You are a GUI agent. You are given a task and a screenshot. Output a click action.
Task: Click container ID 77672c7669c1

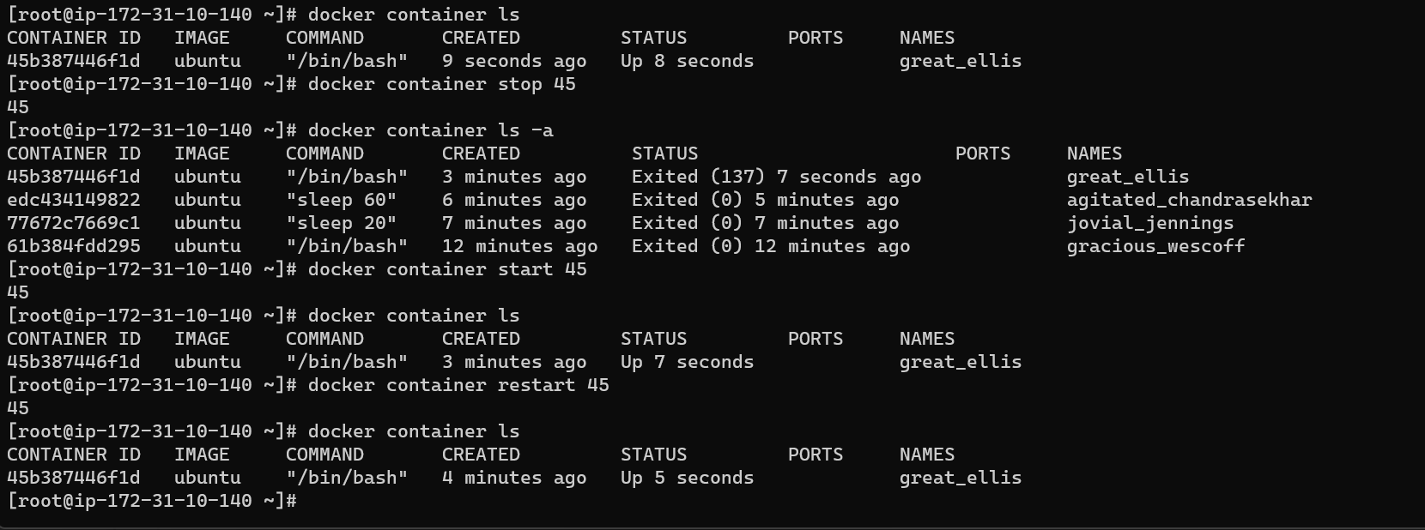74,223
